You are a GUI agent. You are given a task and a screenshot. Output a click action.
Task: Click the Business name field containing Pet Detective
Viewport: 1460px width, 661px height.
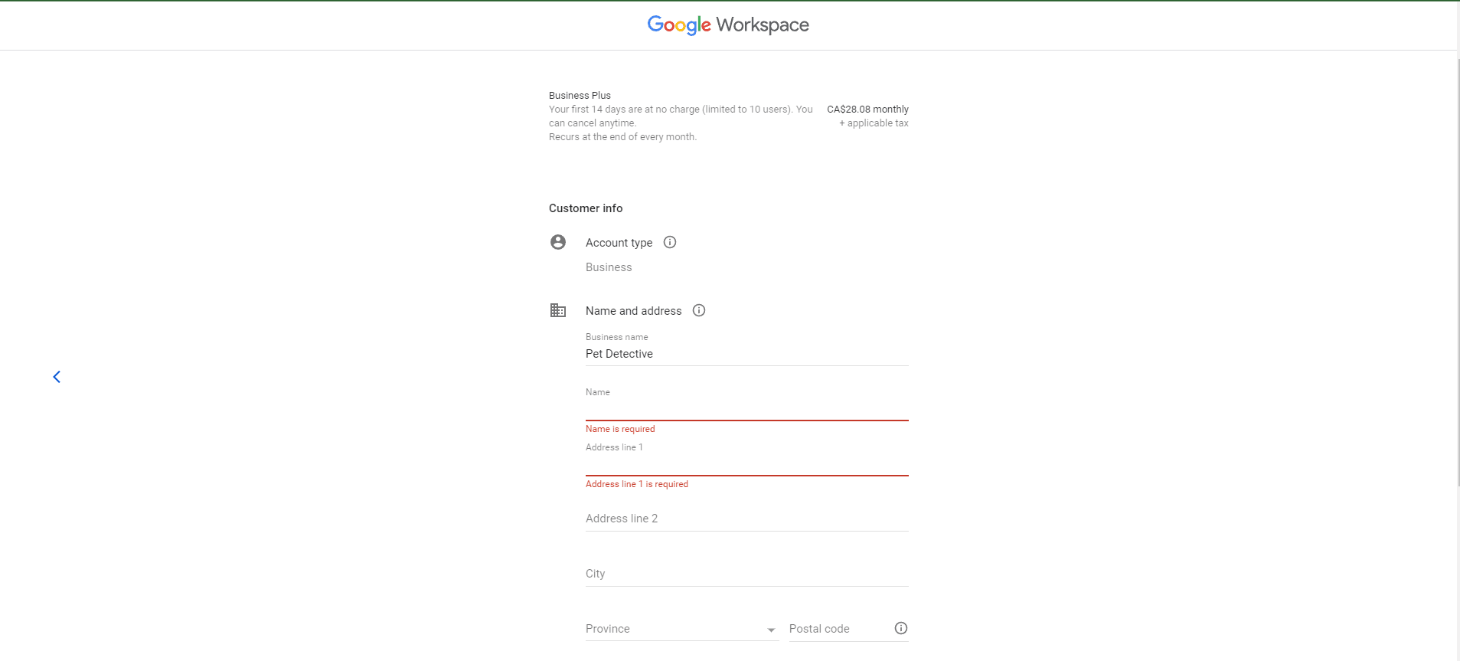746,354
